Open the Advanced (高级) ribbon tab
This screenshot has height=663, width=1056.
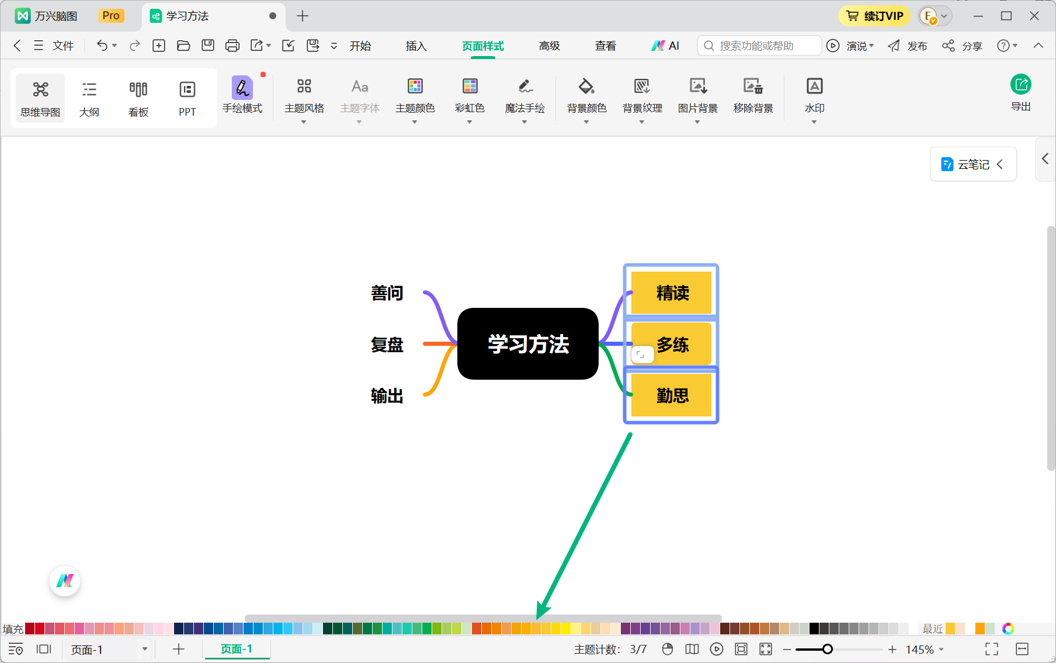pos(550,46)
